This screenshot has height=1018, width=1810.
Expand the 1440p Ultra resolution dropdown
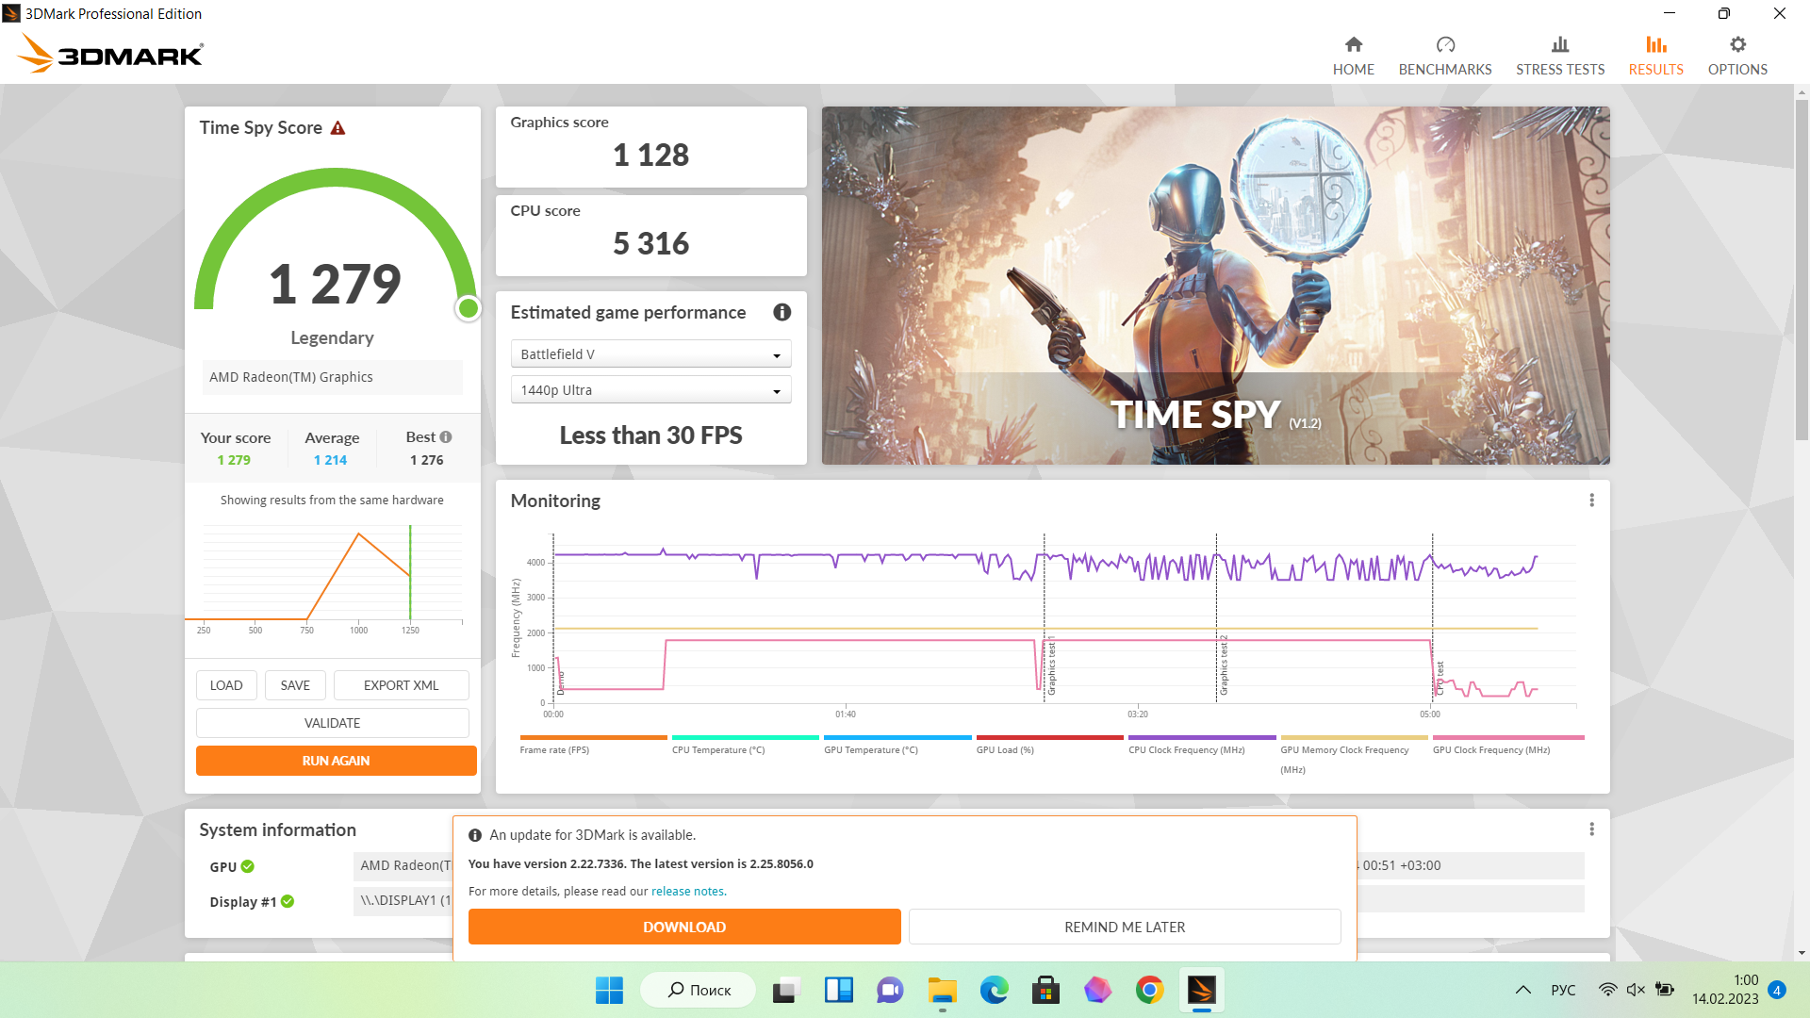(650, 390)
